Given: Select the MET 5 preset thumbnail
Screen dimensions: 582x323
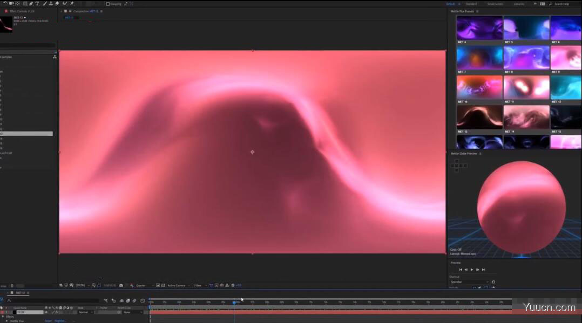Looking at the screenshot, I should click(x=526, y=28).
